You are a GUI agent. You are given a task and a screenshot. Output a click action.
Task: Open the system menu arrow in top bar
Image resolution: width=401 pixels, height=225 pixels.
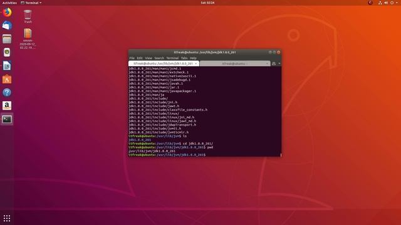click(x=397, y=2)
